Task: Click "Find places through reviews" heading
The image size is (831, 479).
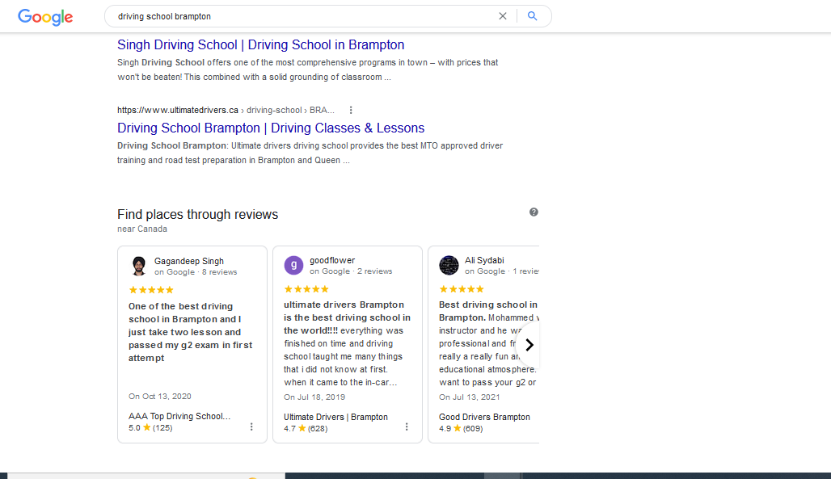Action: 198,215
